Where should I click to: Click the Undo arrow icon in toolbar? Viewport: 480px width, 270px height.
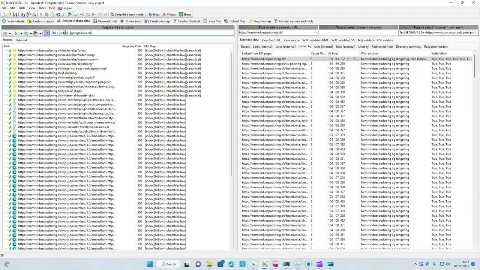point(58,15)
